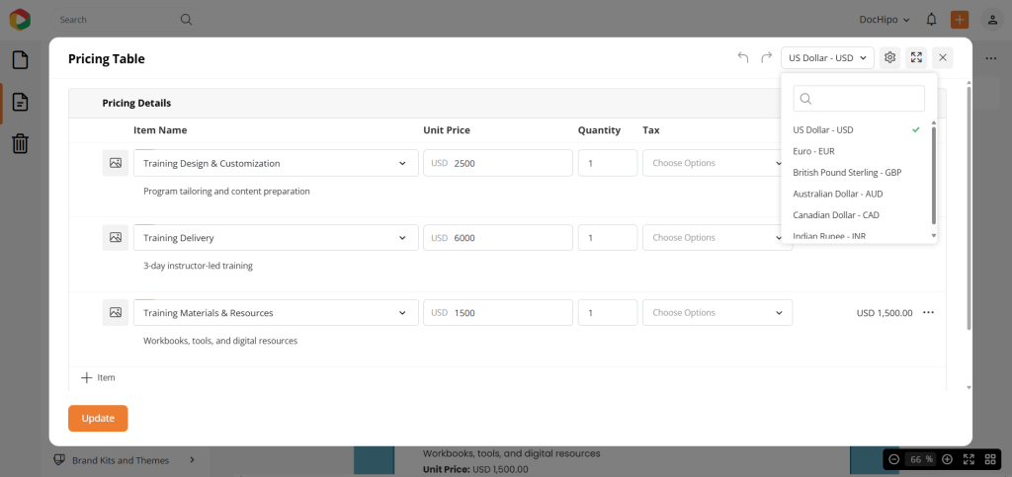The image size is (1012, 477).
Task: Click the currency list scrollbar
Action: tap(933, 176)
